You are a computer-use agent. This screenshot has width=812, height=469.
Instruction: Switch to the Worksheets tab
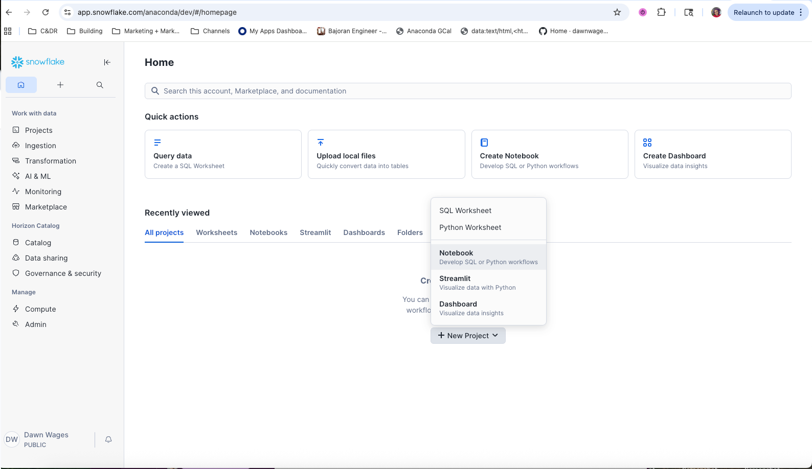pos(216,232)
